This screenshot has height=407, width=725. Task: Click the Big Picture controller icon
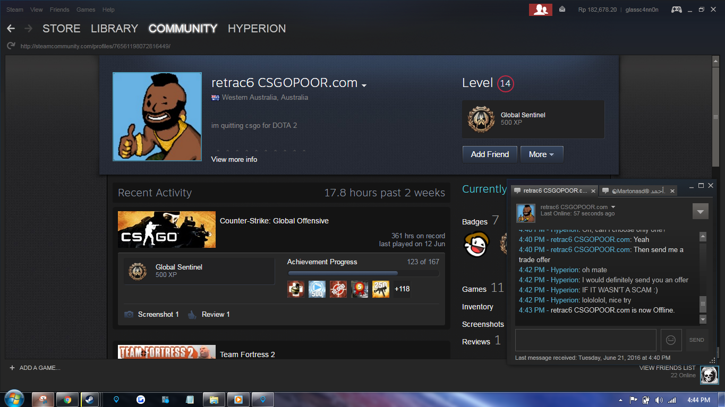(x=676, y=10)
